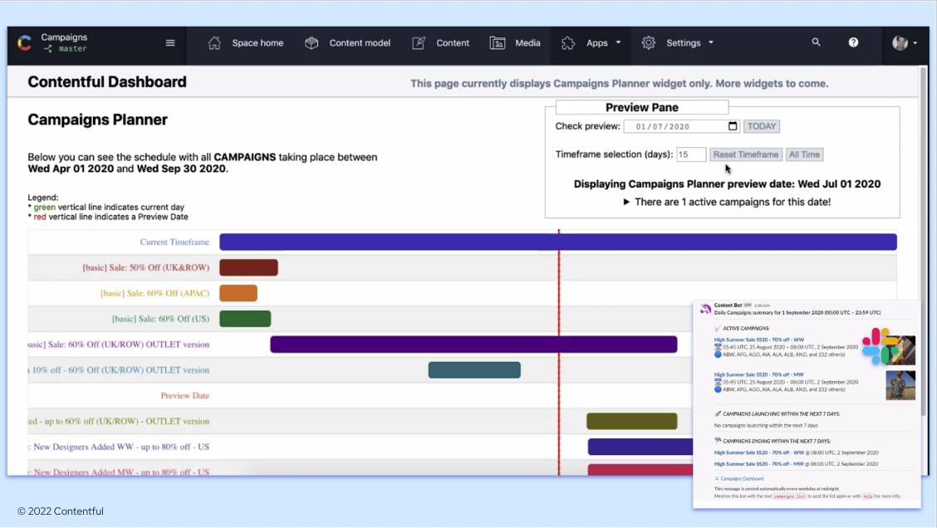Viewport: 937px width, 528px height.
Task: Click the All Time button
Action: pos(804,154)
